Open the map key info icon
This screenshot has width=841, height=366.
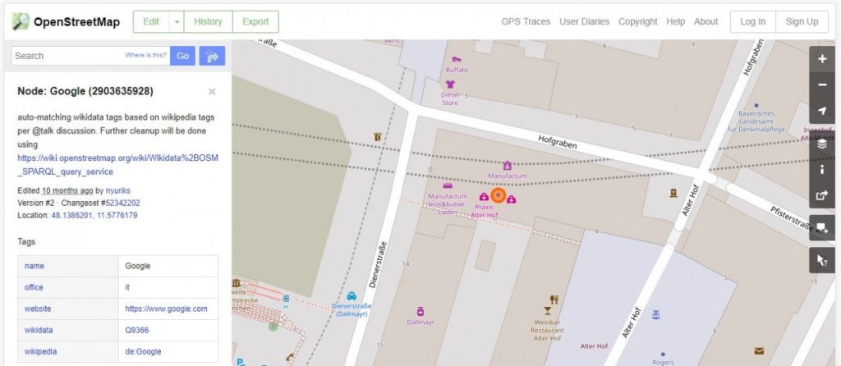click(821, 170)
